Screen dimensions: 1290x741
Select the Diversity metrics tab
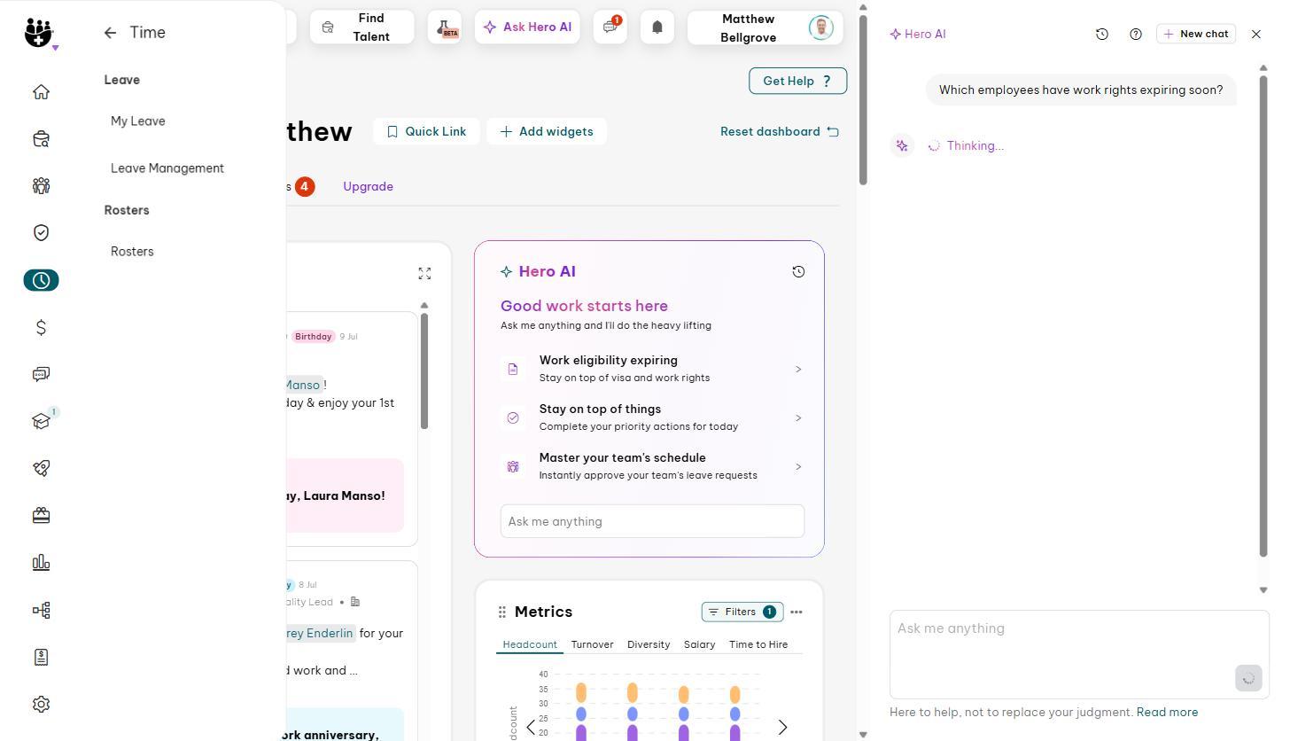pos(649,644)
